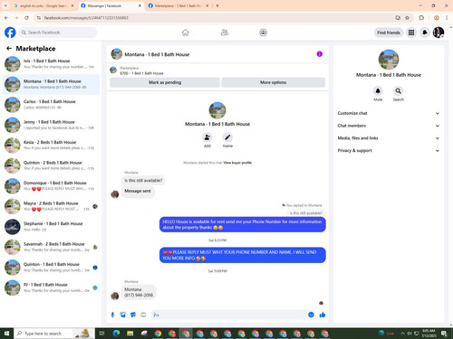Open Mayra 2 Beds 1 Bath House chat
The height and width of the screenshot is (339, 453).
click(x=51, y=206)
